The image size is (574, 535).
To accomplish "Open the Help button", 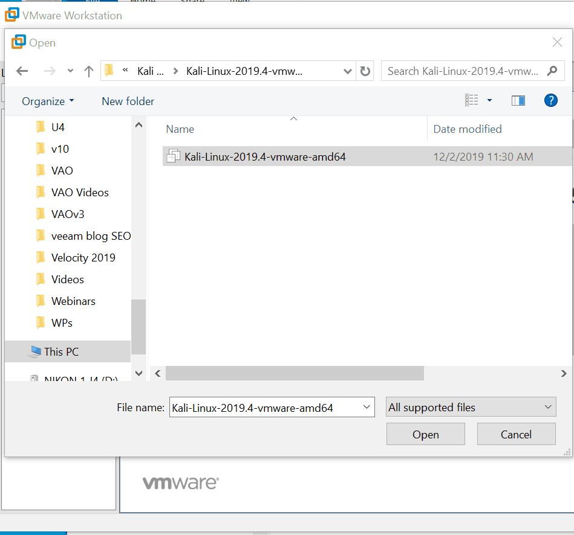I will pos(551,100).
